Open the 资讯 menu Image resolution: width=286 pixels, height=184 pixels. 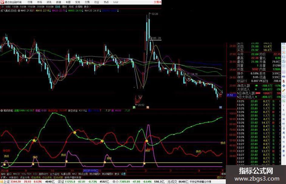[49, 2]
